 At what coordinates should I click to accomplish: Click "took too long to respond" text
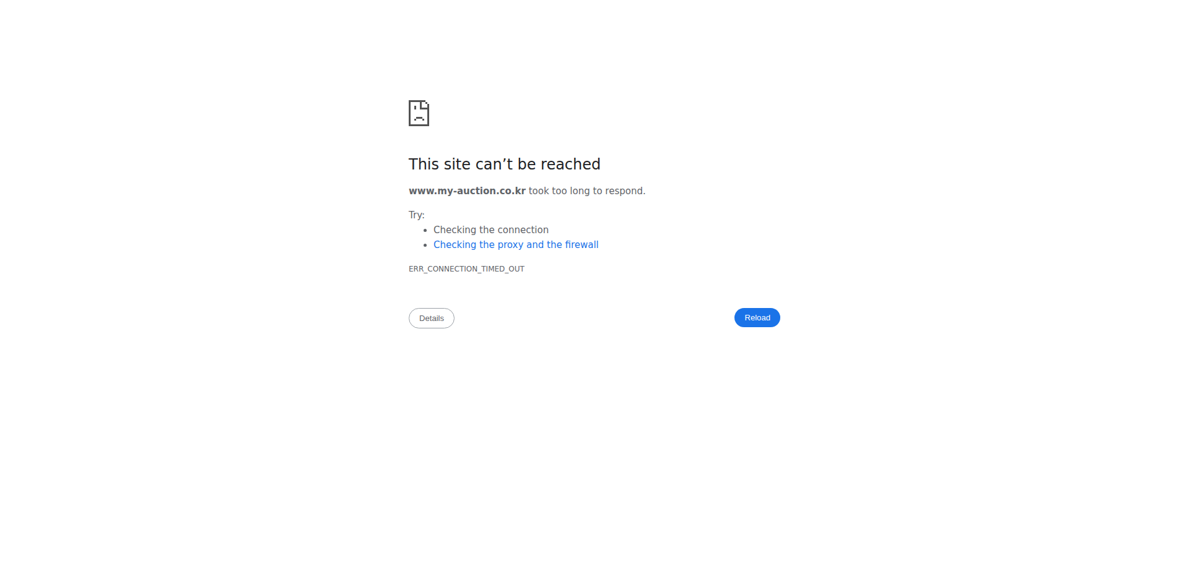click(586, 191)
